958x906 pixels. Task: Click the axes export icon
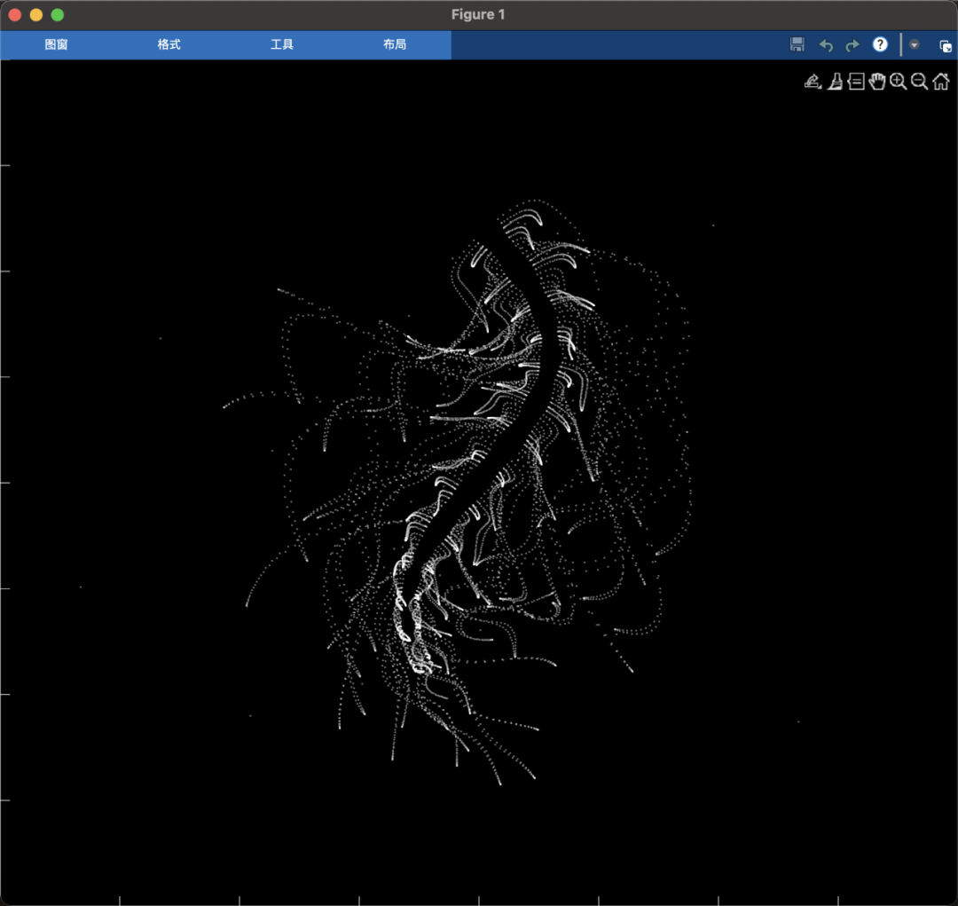click(813, 82)
